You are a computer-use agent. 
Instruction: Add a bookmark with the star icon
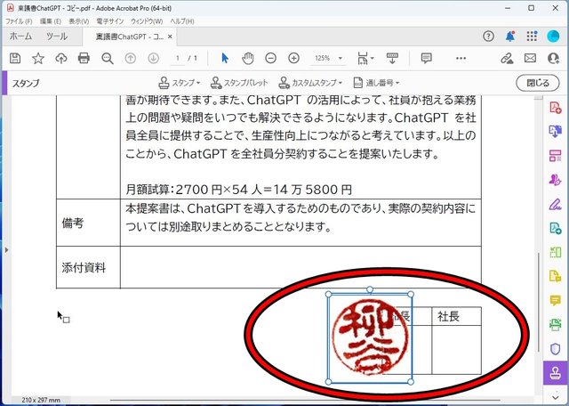click(x=38, y=58)
